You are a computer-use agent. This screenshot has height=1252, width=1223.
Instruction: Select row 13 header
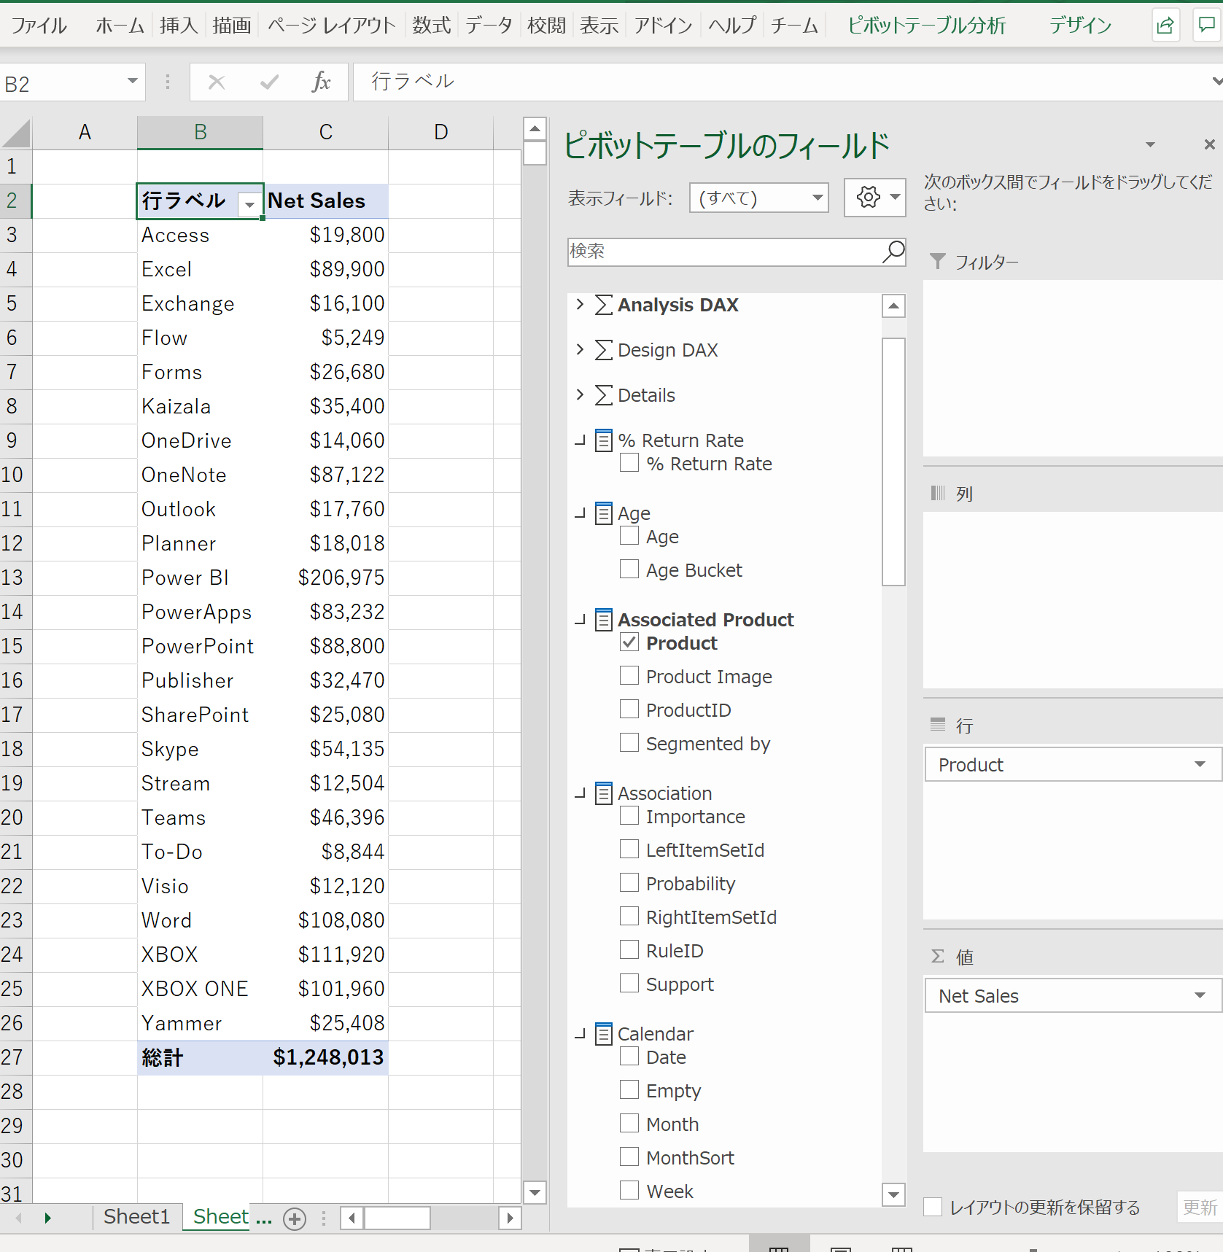15,578
